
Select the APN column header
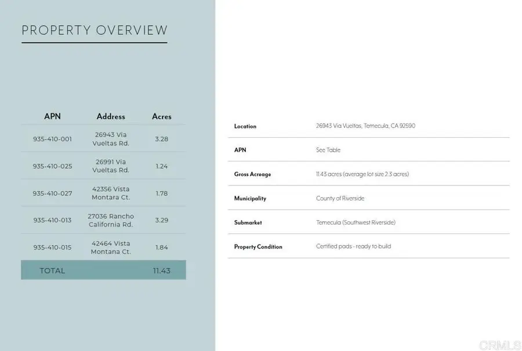click(x=52, y=116)
